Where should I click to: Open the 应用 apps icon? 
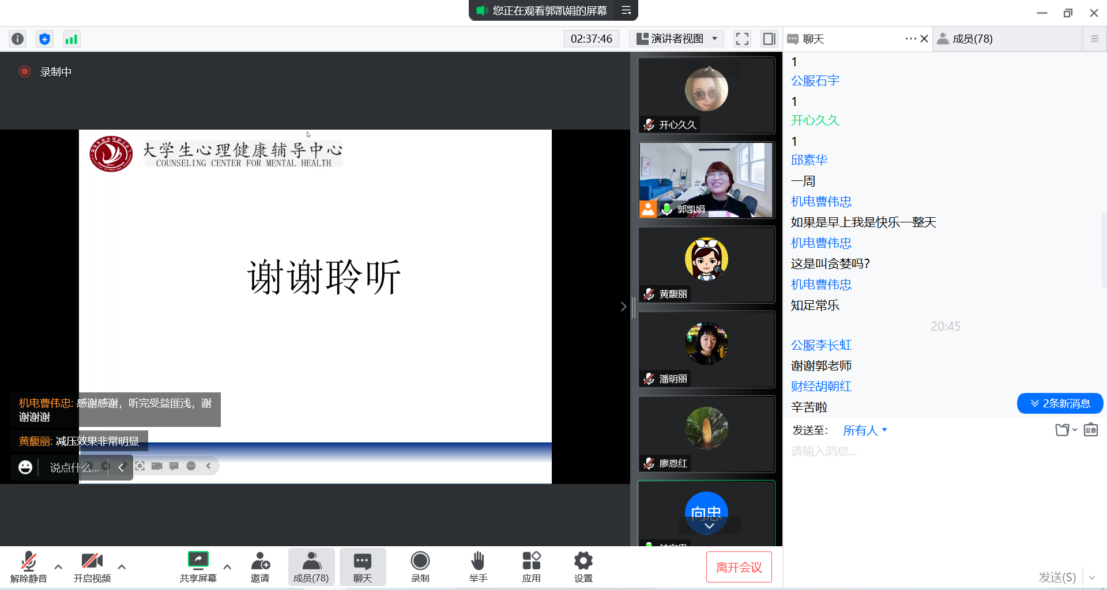pos(531,567)
